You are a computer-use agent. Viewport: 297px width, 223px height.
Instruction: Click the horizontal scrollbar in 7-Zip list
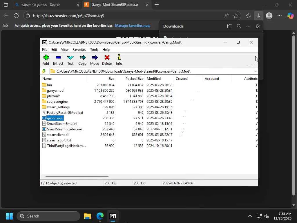77,176
